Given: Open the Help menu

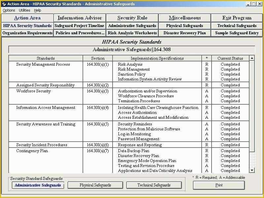Looking at the screenshot, I should (x=37, y=11).
